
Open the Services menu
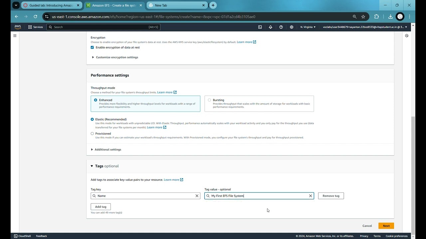35,27
